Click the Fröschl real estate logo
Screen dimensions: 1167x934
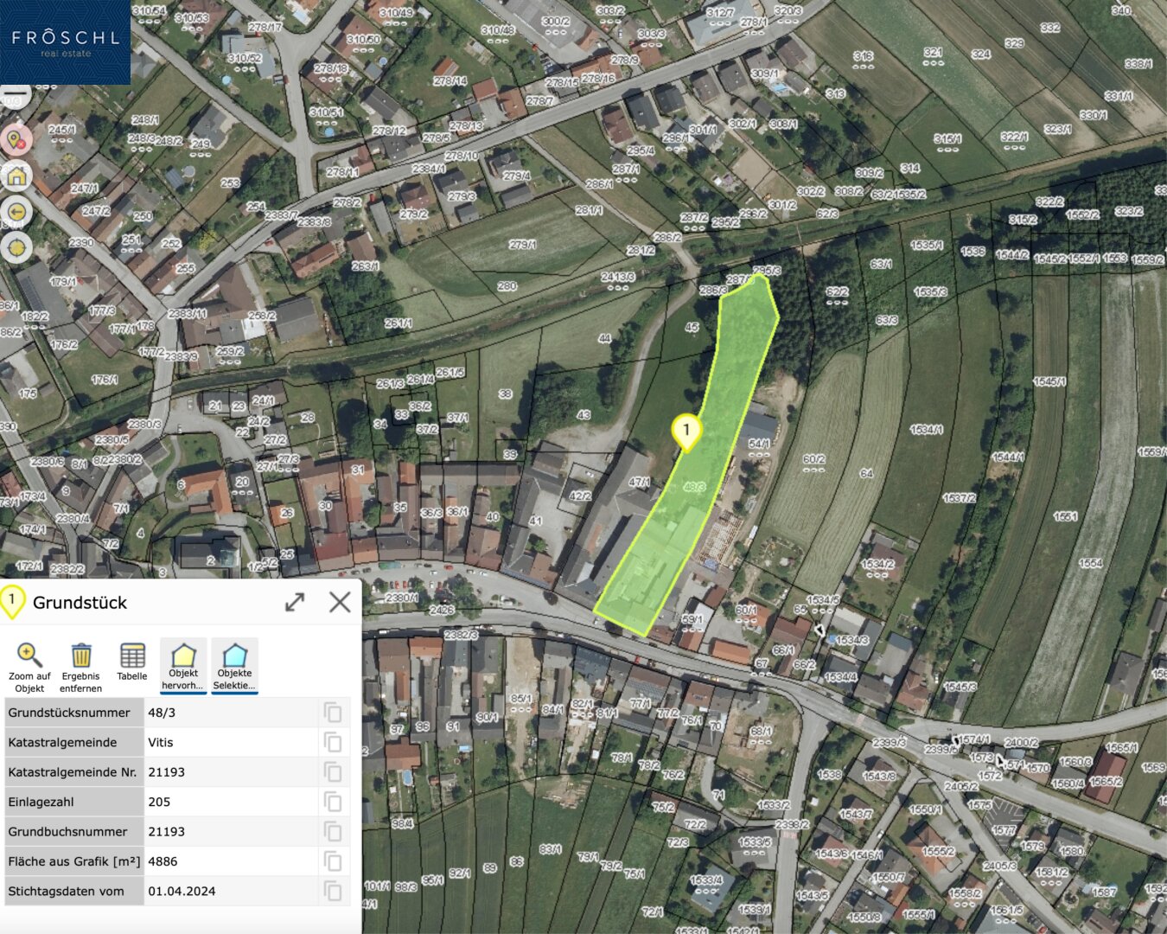pyautogui.click(x=65, y=42)
